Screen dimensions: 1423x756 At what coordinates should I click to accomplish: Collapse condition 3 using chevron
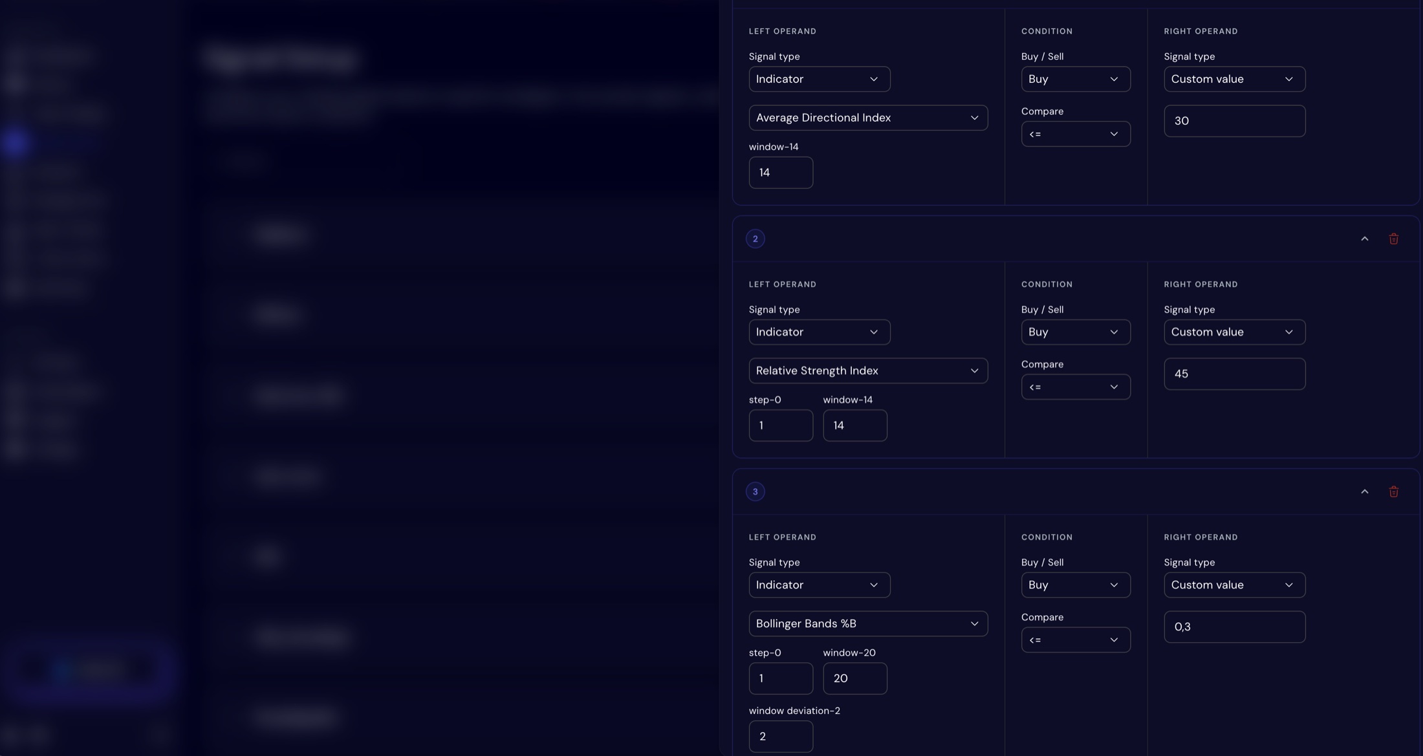(x=1365, y=491)
